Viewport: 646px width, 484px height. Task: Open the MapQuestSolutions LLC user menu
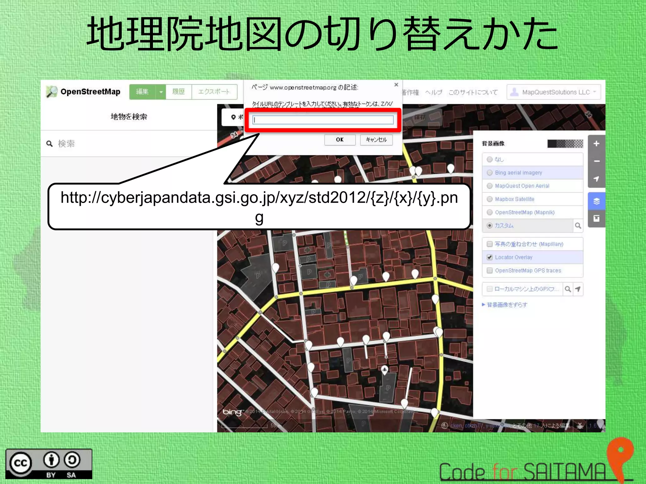click(x=554, y=92)
